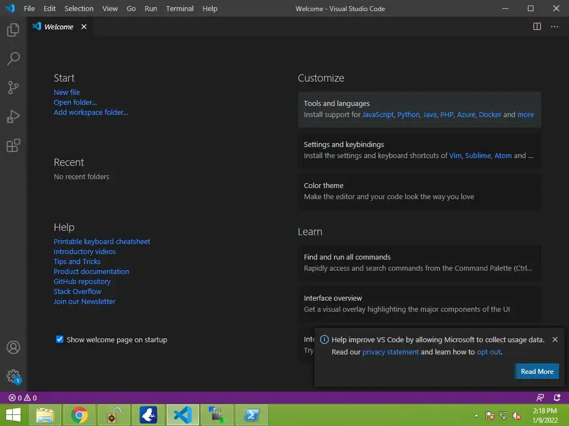Screen dimensions: 569x426
Task: Close the Welcome tab
Action: click(84, 27)
